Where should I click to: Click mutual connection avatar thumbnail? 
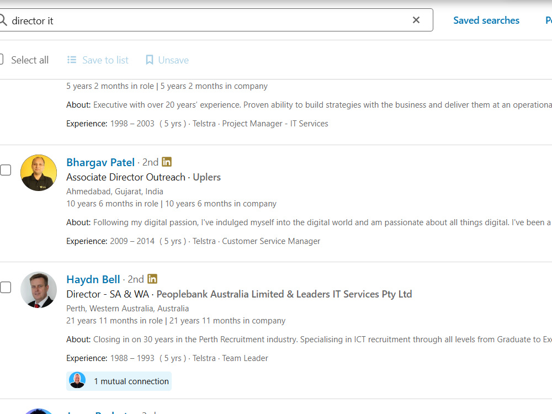77,380
